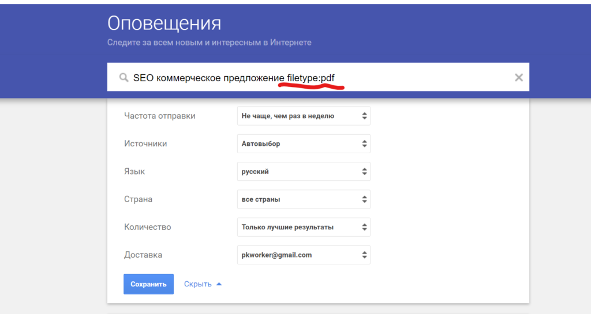Collapse options using the triangle next to Скрыть
This screenshot has height=314, width=591.
[219, 284]
